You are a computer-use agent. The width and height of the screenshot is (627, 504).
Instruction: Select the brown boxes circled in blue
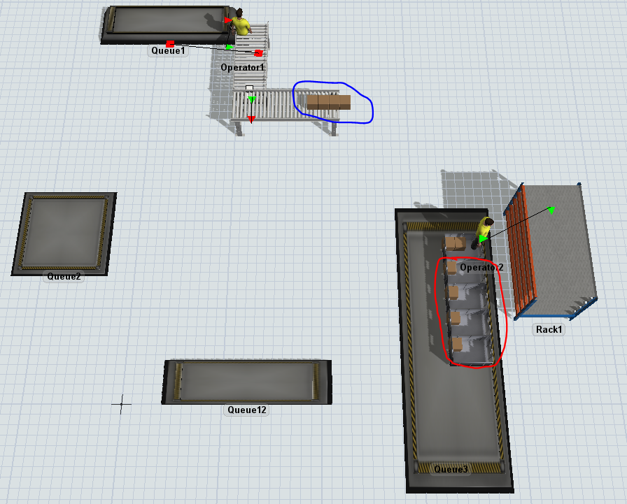pyautogui.click(x=329, y=102)
